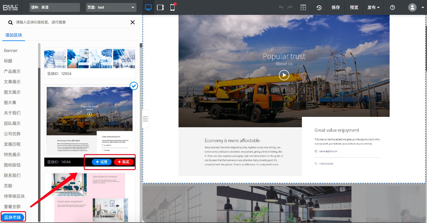Switch to mobile phone preview mode
The width and height of the screenshot is (427, 223).
pyautogui.click(x=172, y=7)
